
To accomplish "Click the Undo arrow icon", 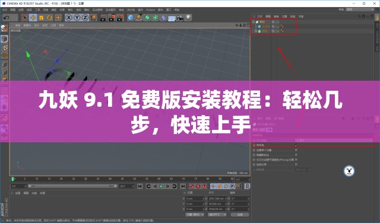I will (x=7, y=17).
